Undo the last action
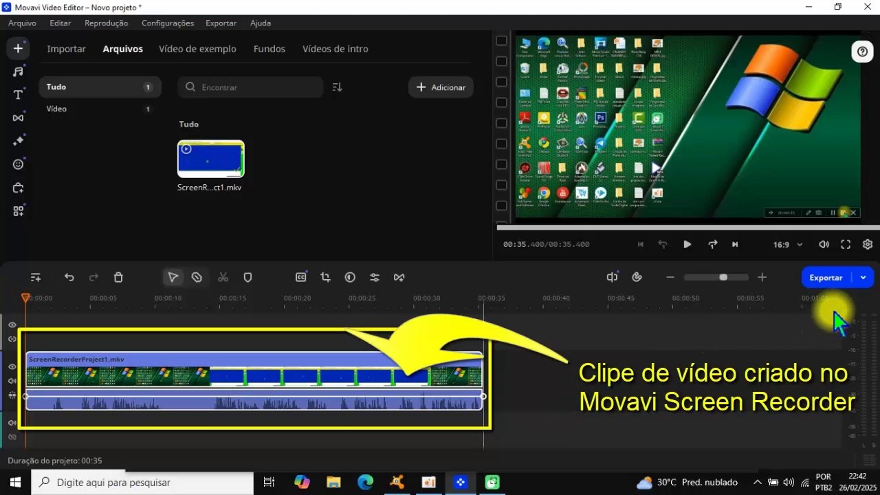The image size is (880, 495). pyautogui.click(x=69, y=277)
